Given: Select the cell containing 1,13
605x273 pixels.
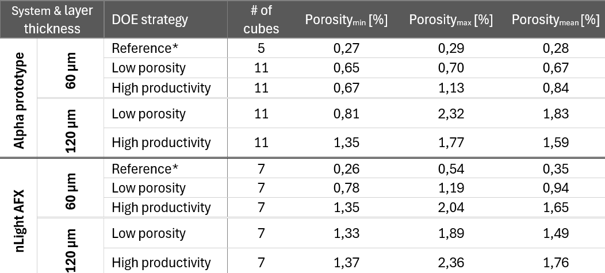Looking at the screenshot, I should (x=451, y=88).
